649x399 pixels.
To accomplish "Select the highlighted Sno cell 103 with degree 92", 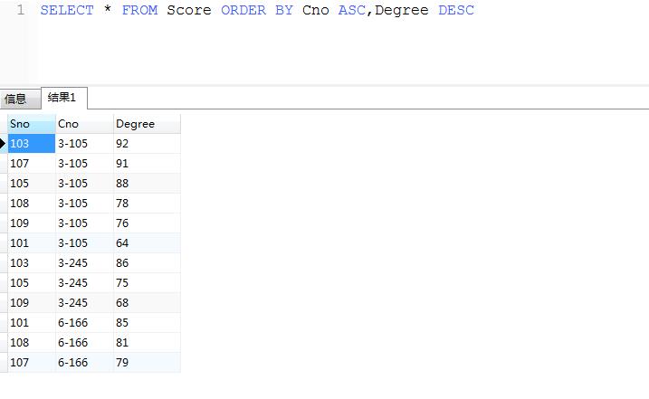I will click(x=32, y=144).
